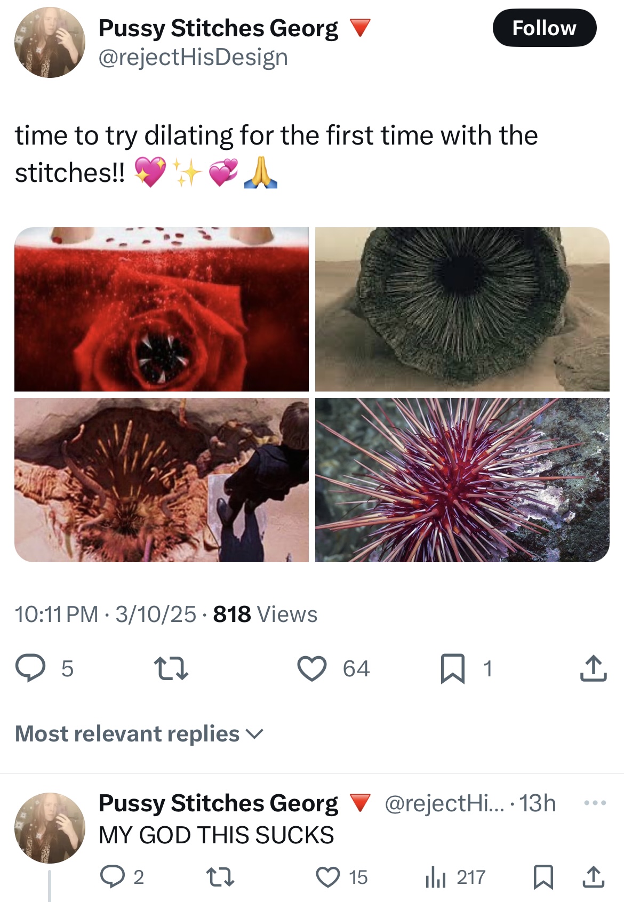The width and height of the screenshot is (624, 902).
Task: Retweet the main post
Action: (171, 668)
